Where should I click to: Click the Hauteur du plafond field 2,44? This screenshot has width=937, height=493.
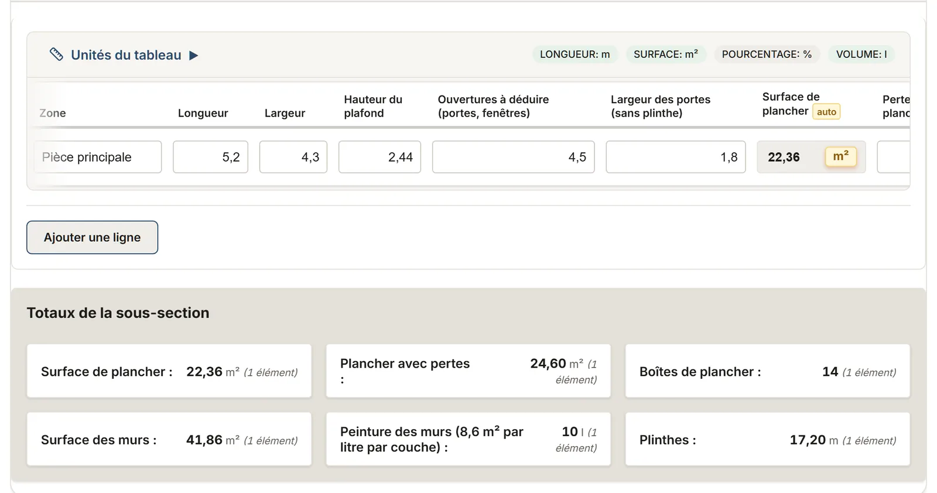tap(379, 157)
